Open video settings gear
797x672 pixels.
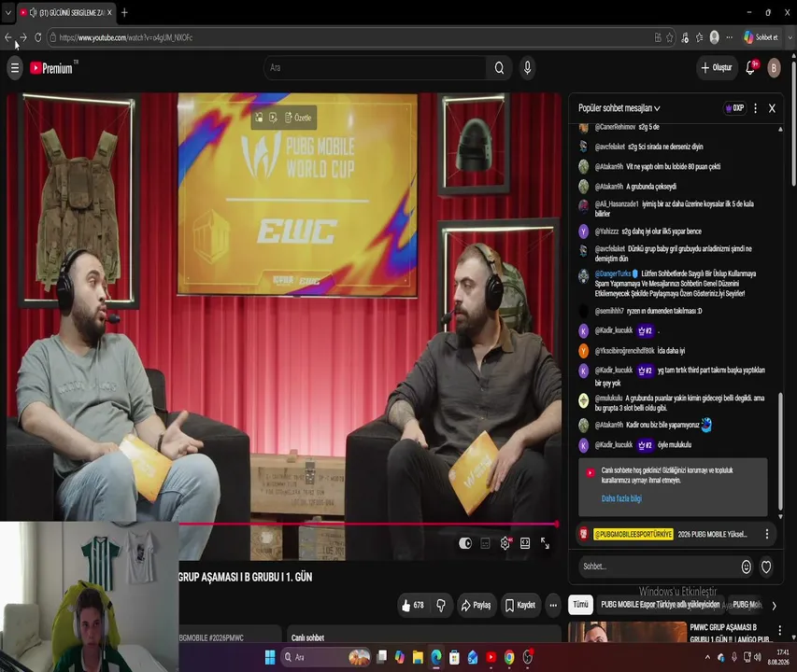coord(505,543)
